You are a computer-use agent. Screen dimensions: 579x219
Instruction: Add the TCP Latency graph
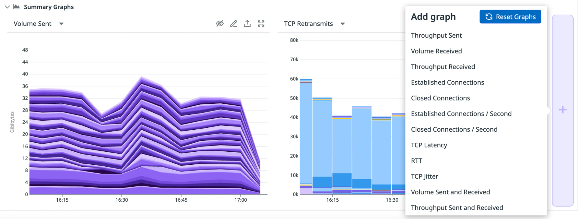tap(429, 145)
